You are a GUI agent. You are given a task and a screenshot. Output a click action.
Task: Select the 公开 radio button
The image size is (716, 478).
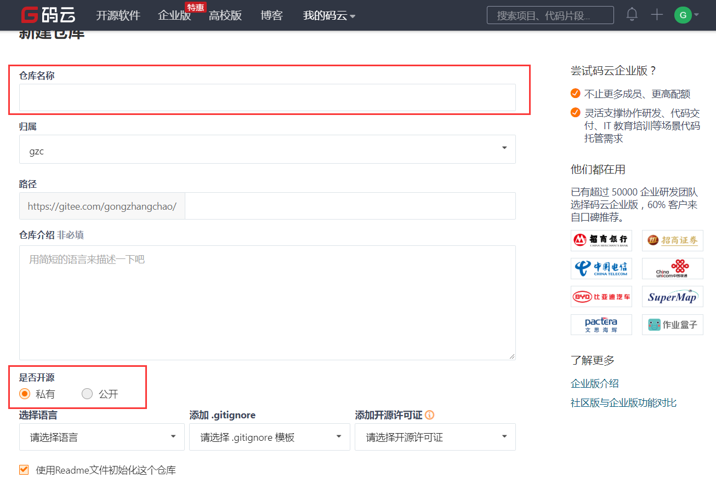pos(87,393)
